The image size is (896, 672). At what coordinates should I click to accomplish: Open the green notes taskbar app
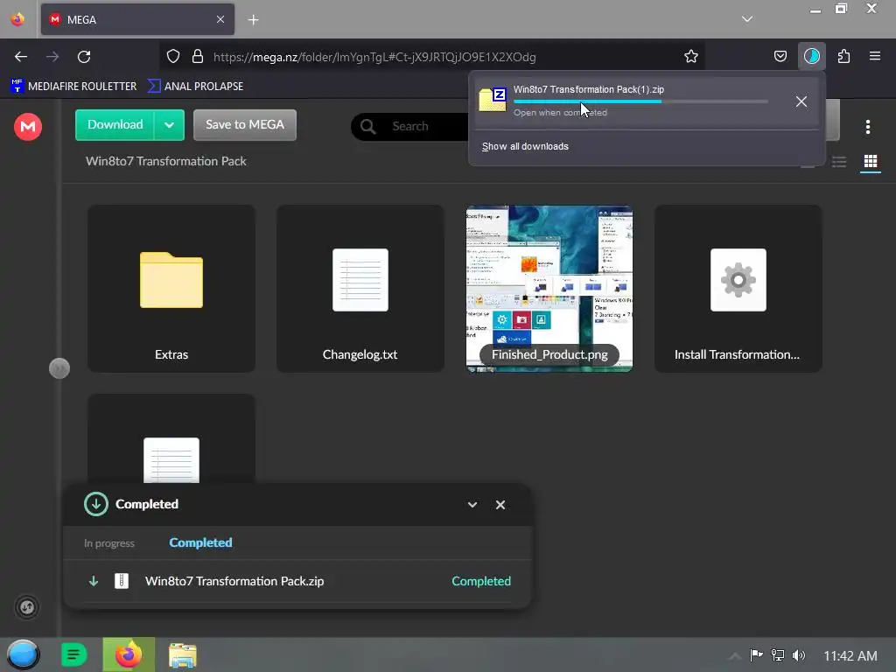(73, 654)
